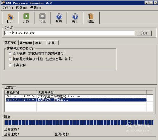Select the highlighted log row 恢复成功,密码是
This screenshot has height=140, width=158.
[x=76, y=100]
